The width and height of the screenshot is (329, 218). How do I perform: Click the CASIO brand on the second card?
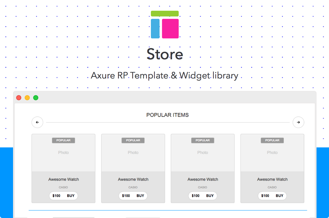click(x=133, y=187)
